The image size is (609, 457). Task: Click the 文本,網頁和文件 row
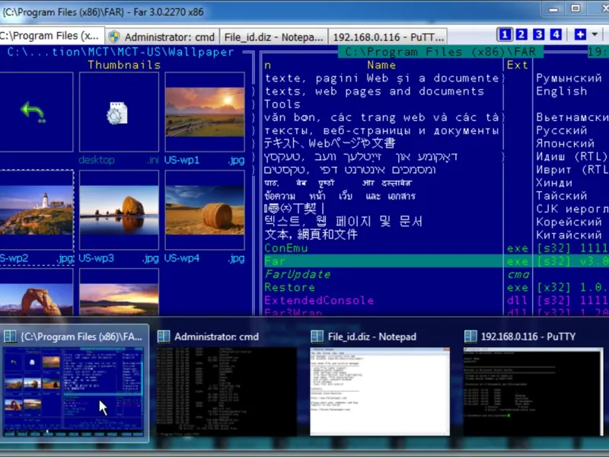click(383, 235)
